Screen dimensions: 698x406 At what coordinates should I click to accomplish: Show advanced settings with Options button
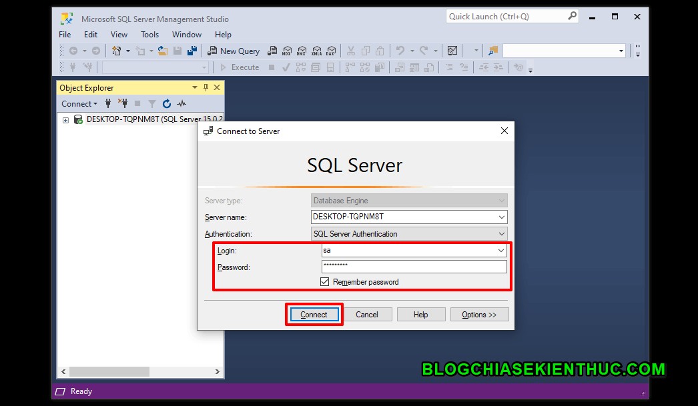(x=479, y=314)
